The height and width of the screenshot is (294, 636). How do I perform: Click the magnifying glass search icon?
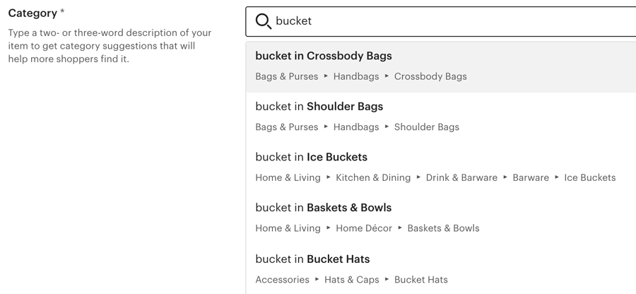[x=264, y=21]
